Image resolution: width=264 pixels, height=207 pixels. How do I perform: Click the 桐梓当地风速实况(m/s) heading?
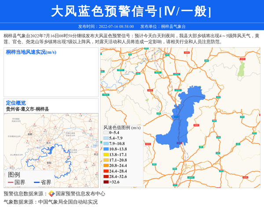click(x=31, y=52)
